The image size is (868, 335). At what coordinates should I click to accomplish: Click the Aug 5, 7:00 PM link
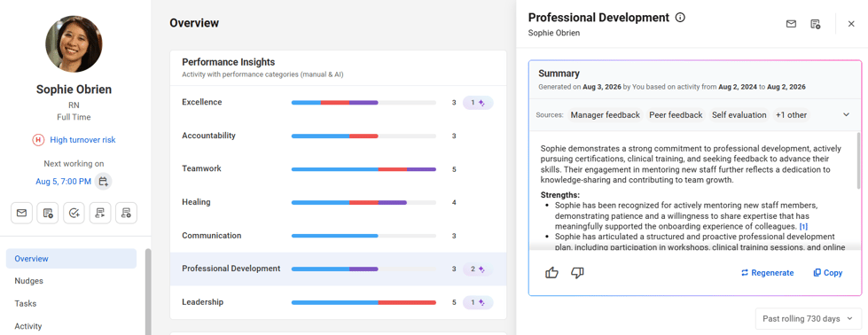(x=63, y=181)
